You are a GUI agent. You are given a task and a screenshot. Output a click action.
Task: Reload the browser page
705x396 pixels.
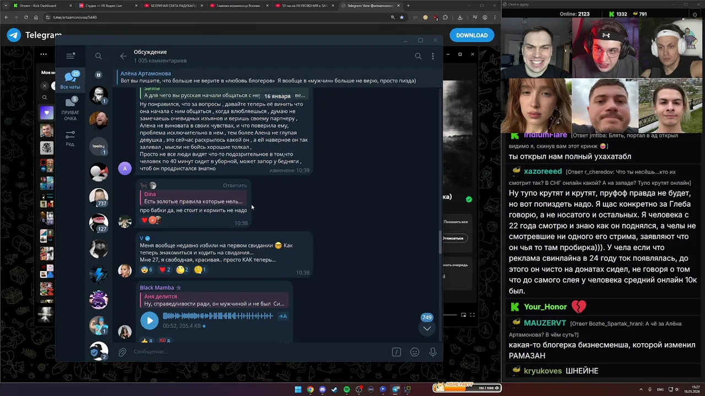click(26, 17)
